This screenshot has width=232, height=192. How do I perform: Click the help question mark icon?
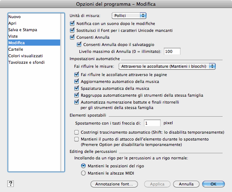(10, 184)
